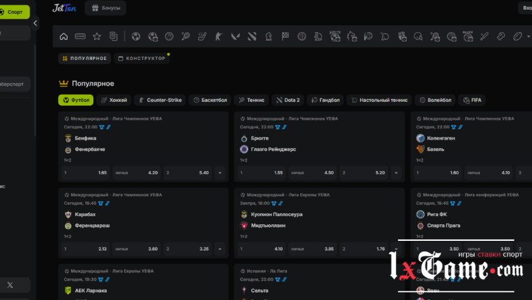Select Теннис filter chip
532x300 pixels.
[x=252, y=100]
